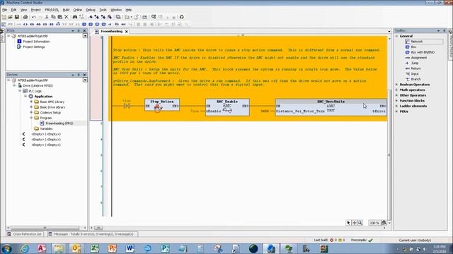The width and height of the screenshot is (453, 254).
Task: Cut selection with the scissors icon
Action: pos(47,17)
